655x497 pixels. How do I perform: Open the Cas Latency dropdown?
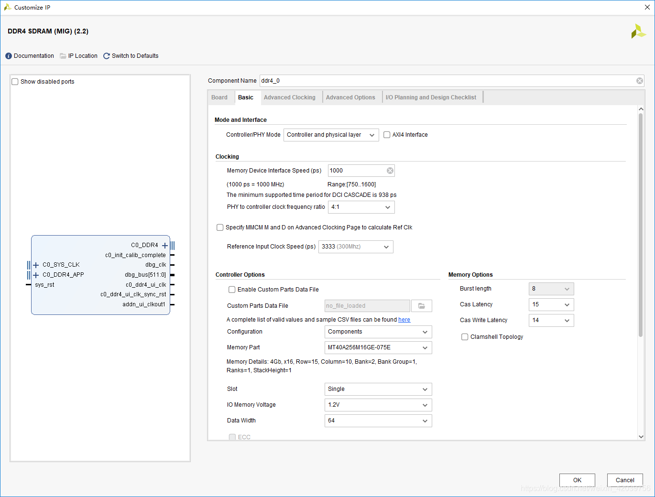[551, 304]
